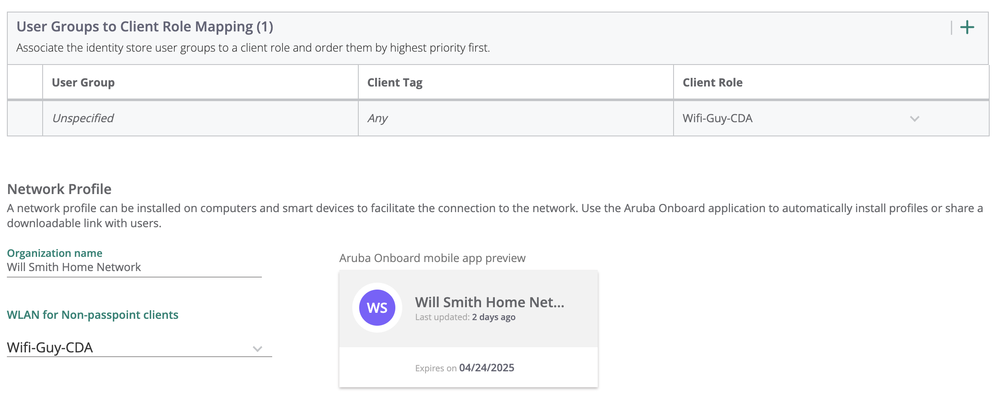Click the chevron in the Client Role cell
Screen dimensions: 1000x401
pyautogui.click(x=914, y=119)
